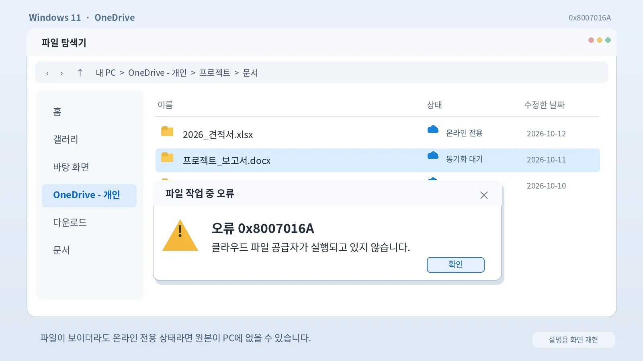Click the cloud status icon for 동기화 대기
This screenshot has width=643, height=361.
coord(433,155)
